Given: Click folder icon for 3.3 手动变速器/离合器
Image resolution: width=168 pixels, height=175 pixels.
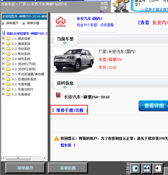Looking at the screenshot, I should [x=8, y=74].
